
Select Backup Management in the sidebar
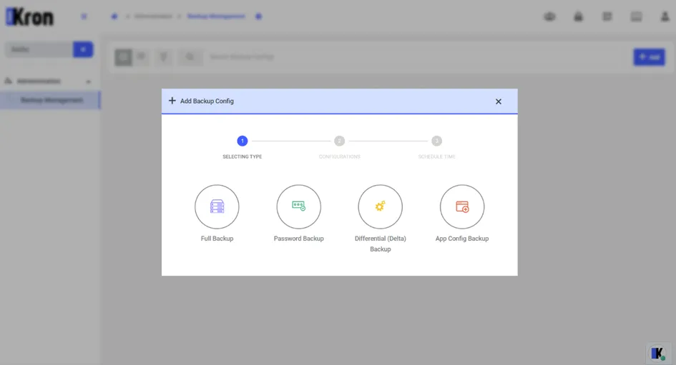coord(52,100)
